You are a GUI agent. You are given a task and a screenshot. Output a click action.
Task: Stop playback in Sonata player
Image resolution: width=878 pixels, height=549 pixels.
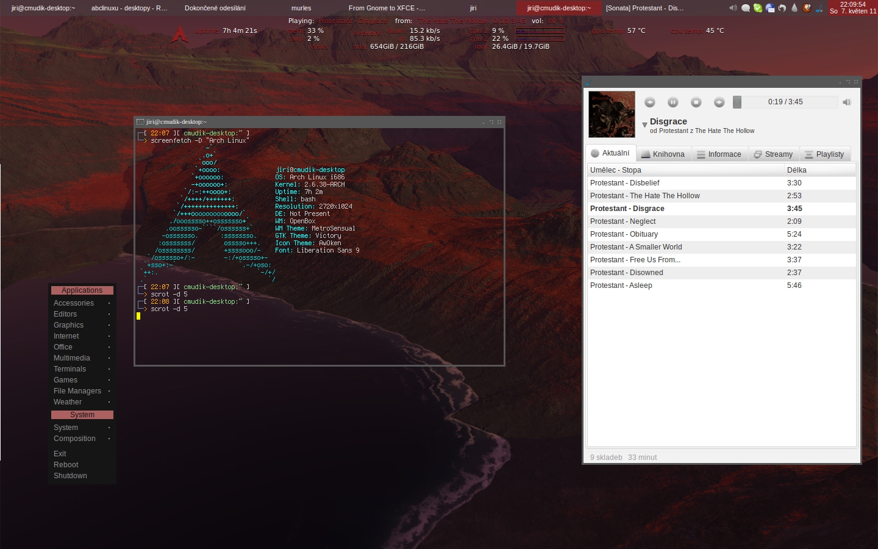pos(696,102)
